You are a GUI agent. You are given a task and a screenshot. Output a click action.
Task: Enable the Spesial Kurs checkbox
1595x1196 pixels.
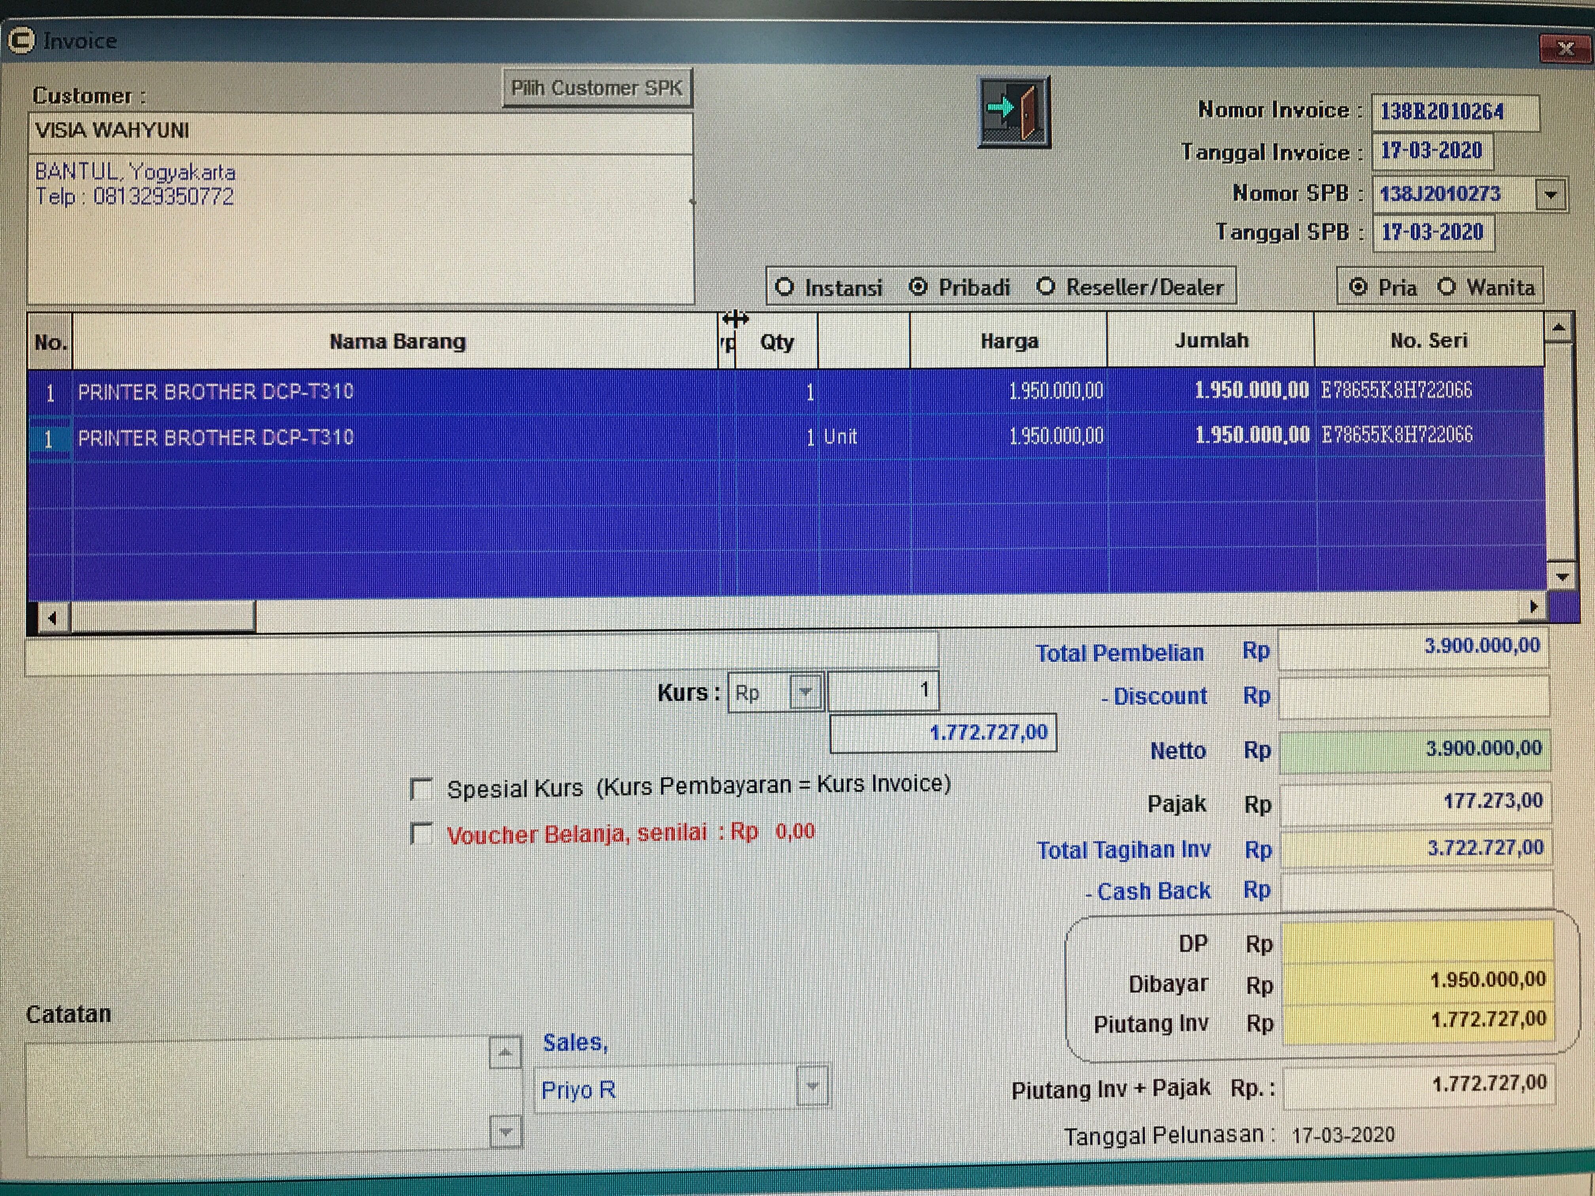(x=421, y=789)
